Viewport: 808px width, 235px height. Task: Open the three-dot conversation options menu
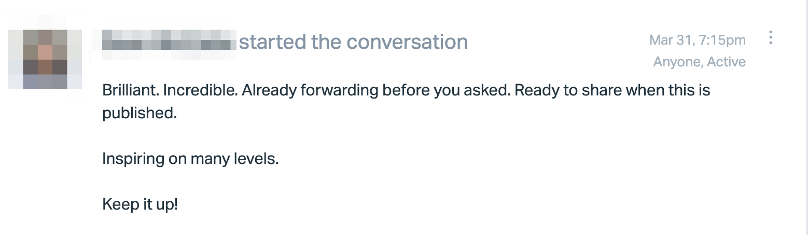(x=771, y=38)
